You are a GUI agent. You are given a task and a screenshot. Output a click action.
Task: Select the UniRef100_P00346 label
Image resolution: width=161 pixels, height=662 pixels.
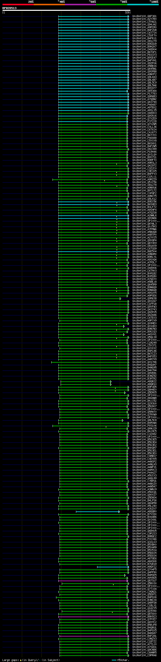click(x=144, y=539)
